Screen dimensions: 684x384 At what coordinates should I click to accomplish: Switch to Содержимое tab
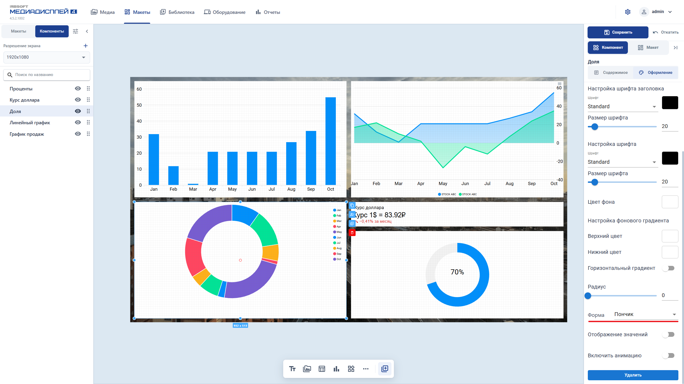[x=611, y=73]
